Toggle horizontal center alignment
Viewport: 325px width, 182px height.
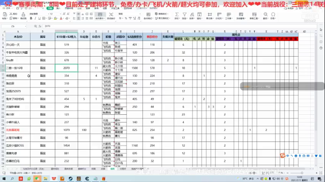click(x=78, y=18)
